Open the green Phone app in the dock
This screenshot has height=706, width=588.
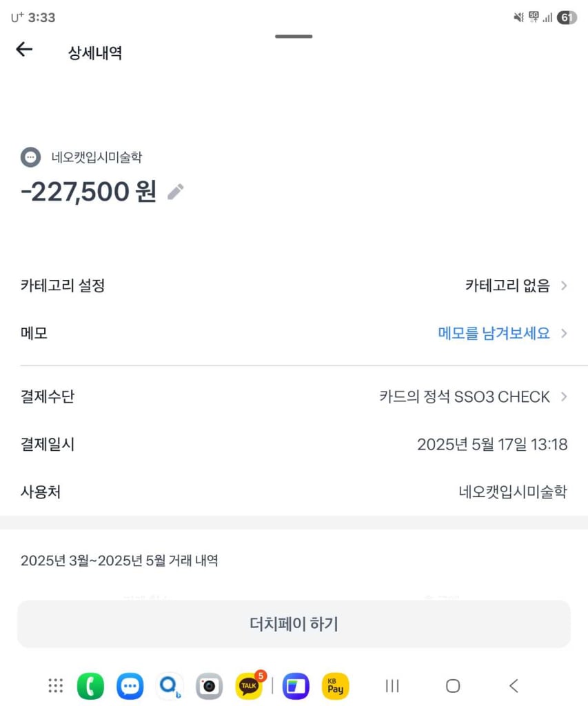point(90,686)
